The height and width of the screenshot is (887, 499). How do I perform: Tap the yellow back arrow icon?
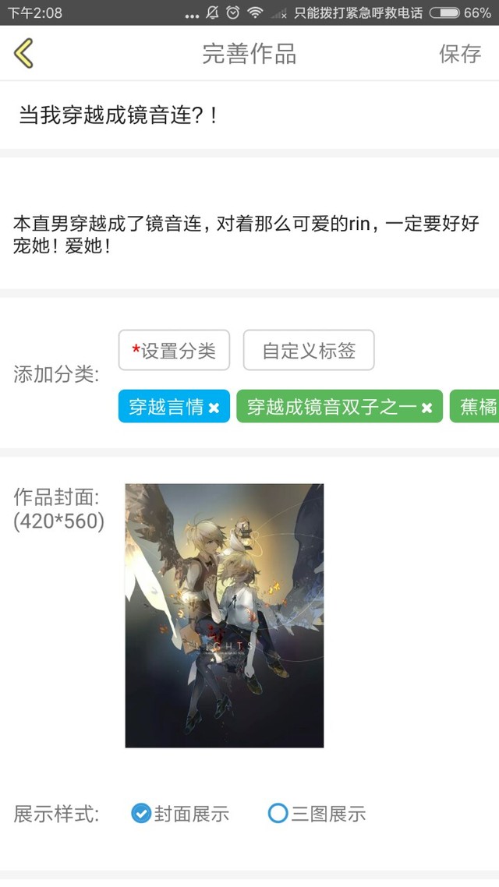pos(23,53)
